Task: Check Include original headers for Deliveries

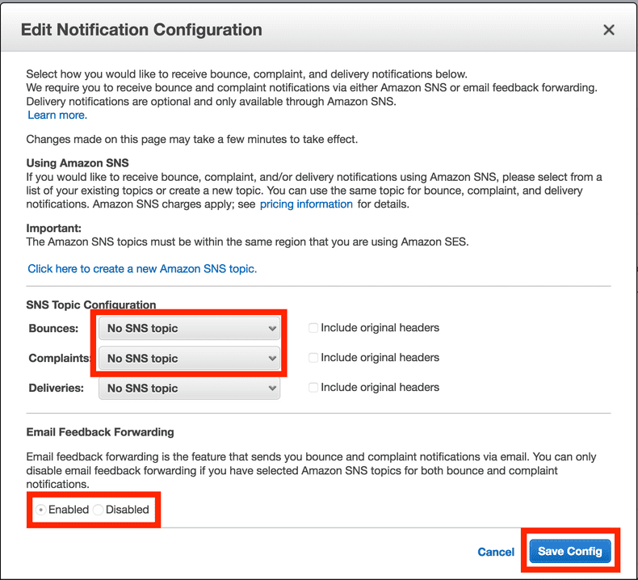Action: [313, 388]
